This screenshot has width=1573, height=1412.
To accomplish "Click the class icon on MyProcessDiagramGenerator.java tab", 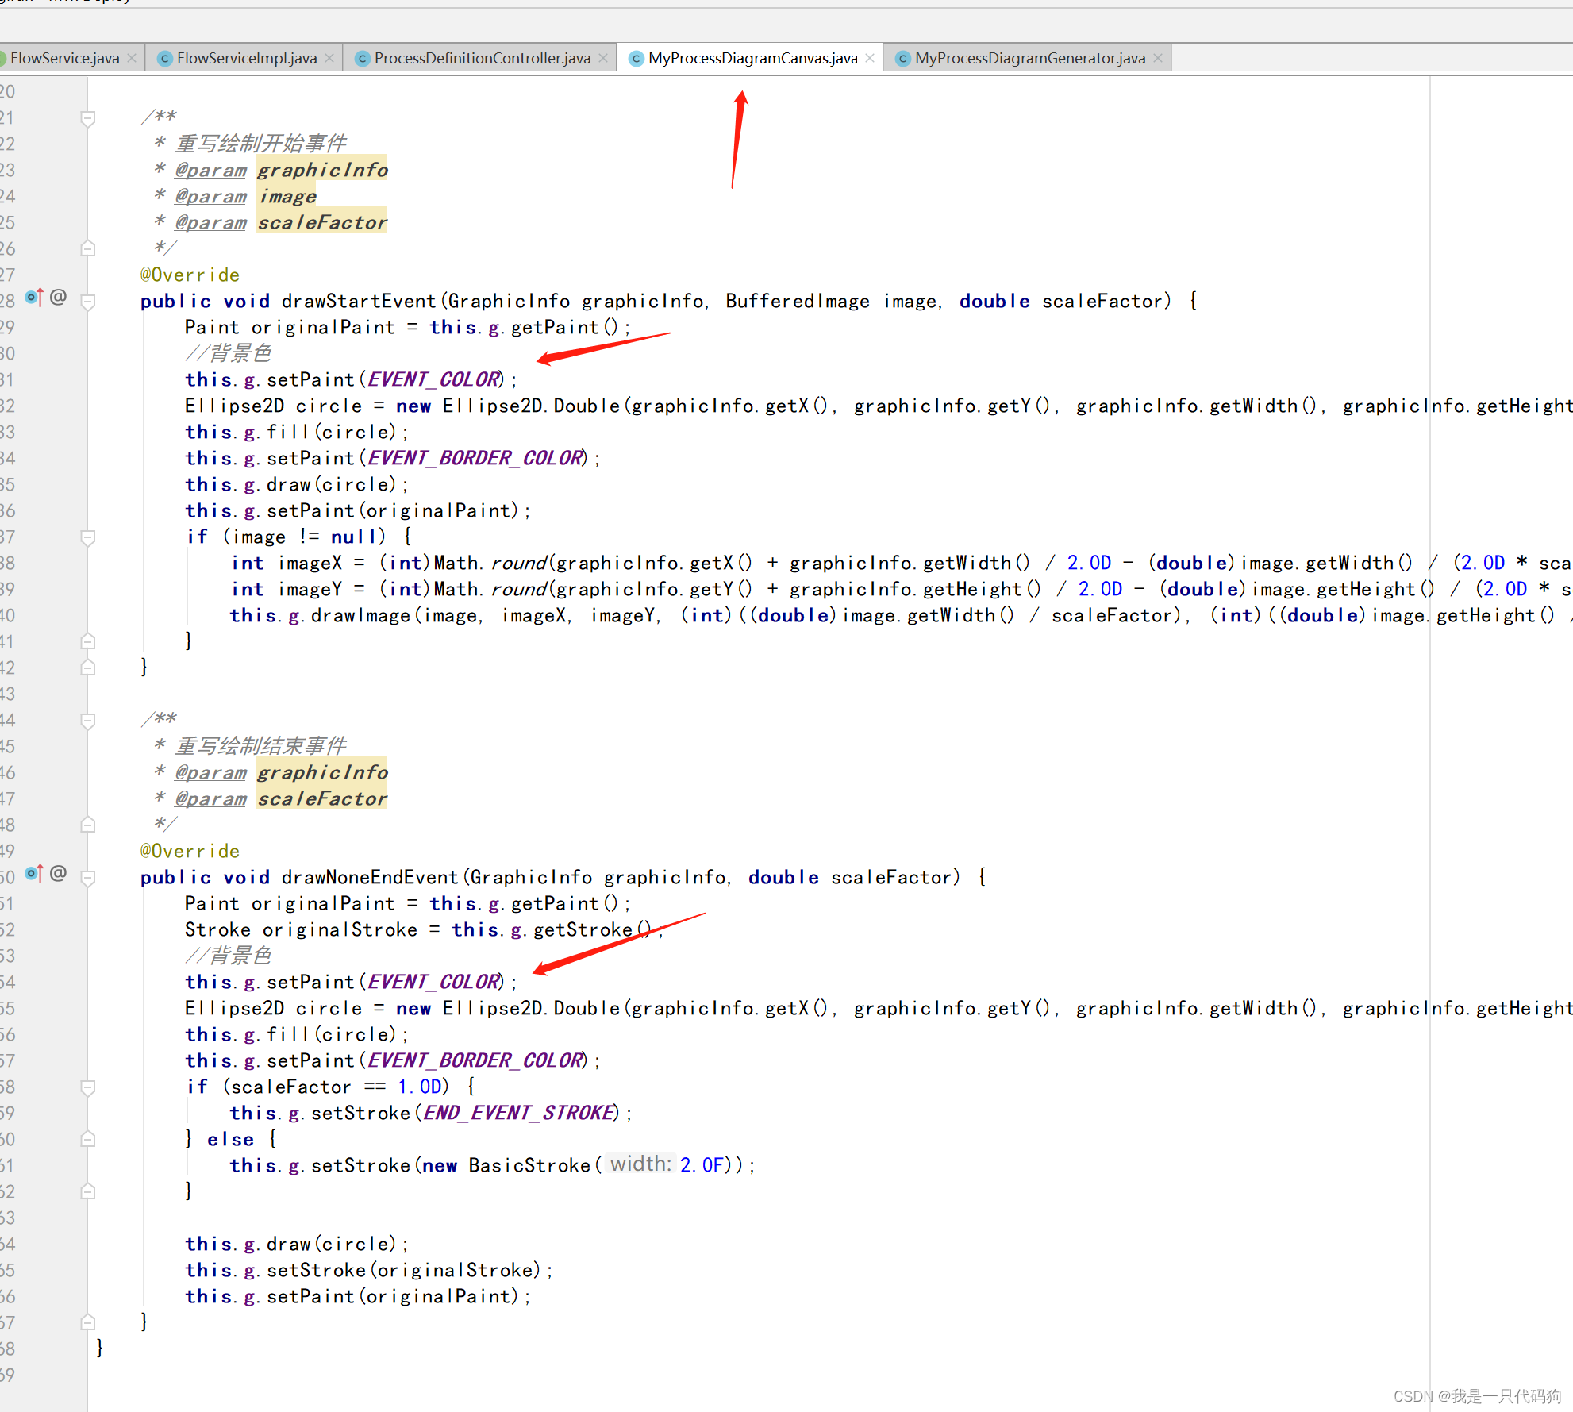I will coord(903,57).
